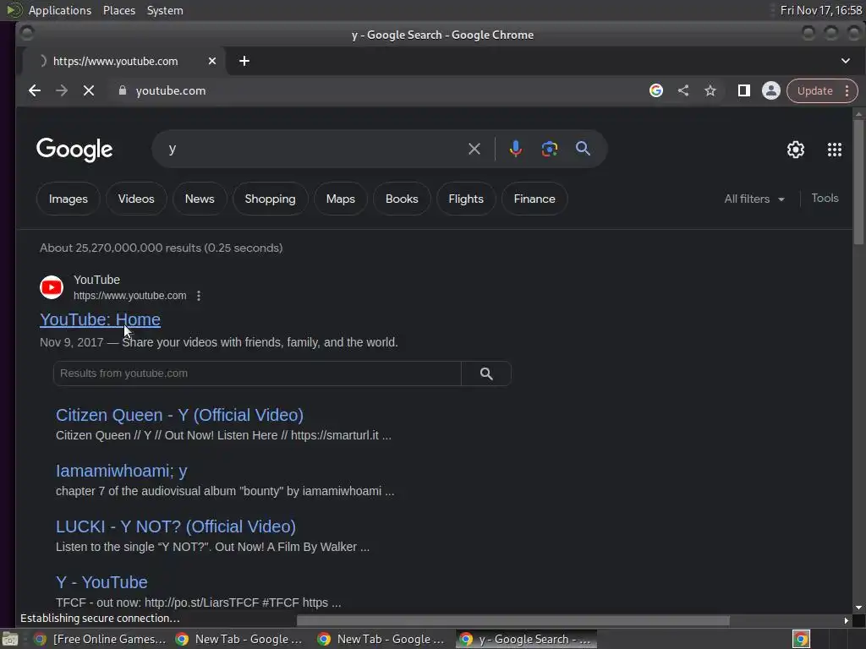The width and height of the screenshot is (866, 649).
Task: Open Iamamiwhoami; y link
Action: (x=122, y=471)
